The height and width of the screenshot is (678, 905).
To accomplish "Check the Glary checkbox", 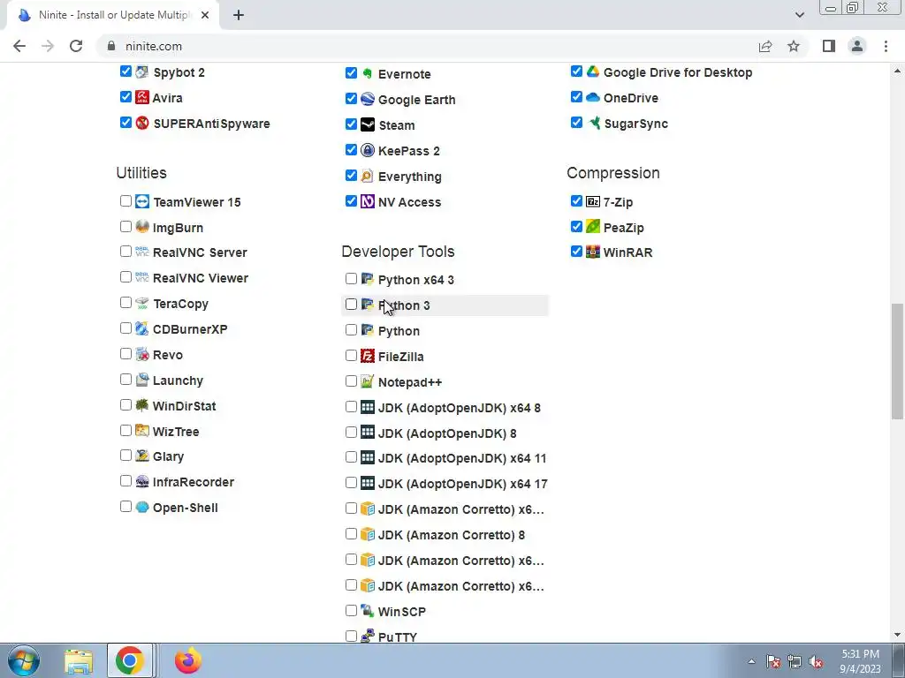I will (x=125, y=456).
